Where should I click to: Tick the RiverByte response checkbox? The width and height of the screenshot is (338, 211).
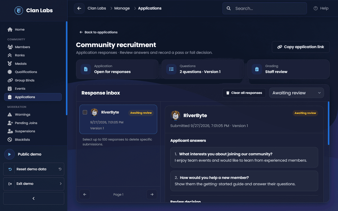point(85,112)
